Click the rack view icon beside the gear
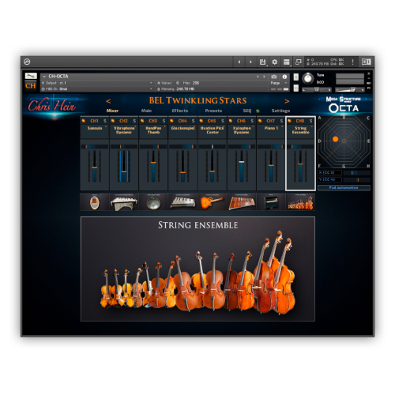Screen dimensions: 395x395 (287, 62)
